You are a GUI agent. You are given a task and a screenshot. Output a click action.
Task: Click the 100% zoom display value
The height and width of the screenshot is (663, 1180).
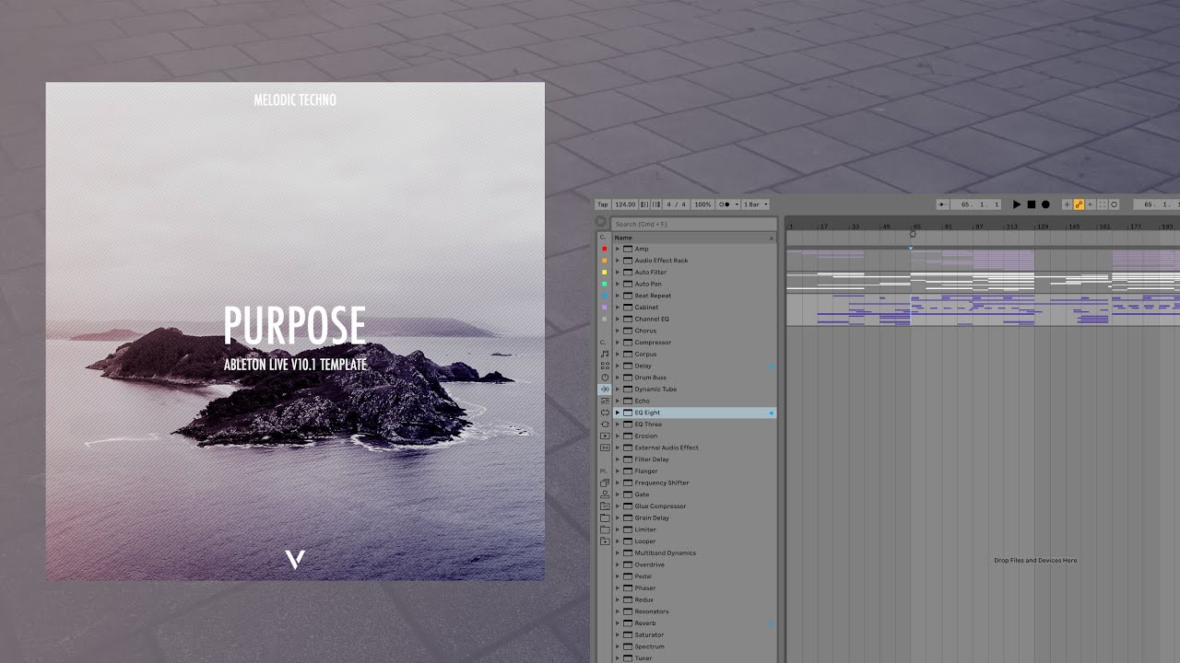point(702,204)
